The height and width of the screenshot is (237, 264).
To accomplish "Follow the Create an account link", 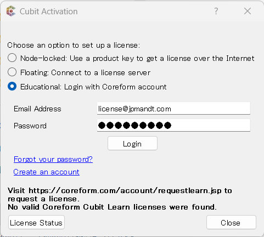I will tap(46, 172).
